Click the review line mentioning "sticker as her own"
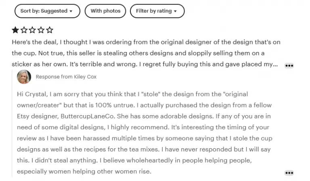310x181 pixels. point(44,64)
